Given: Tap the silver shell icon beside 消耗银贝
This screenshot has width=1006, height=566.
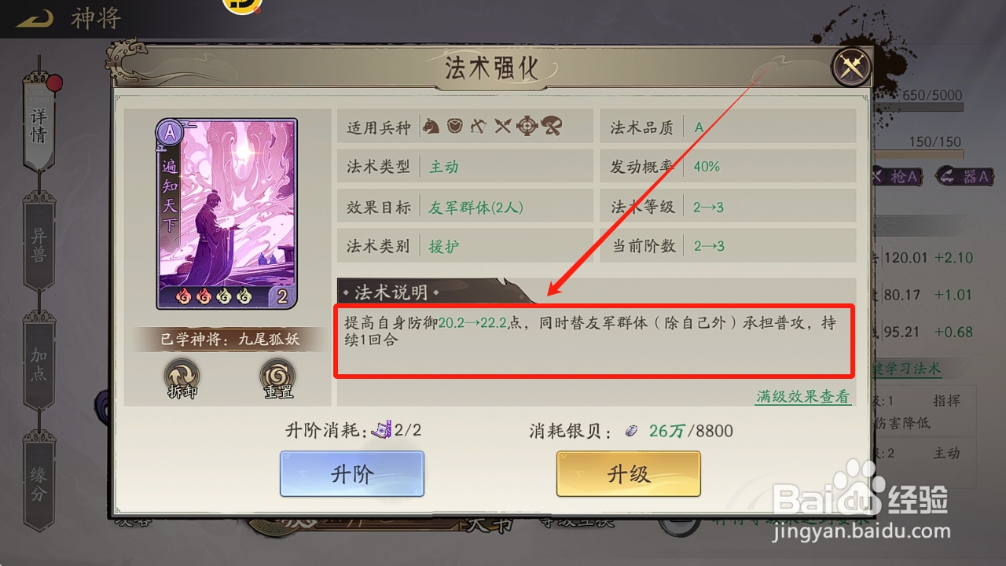Looking at the screenshot, I should [x=631, y=431].
